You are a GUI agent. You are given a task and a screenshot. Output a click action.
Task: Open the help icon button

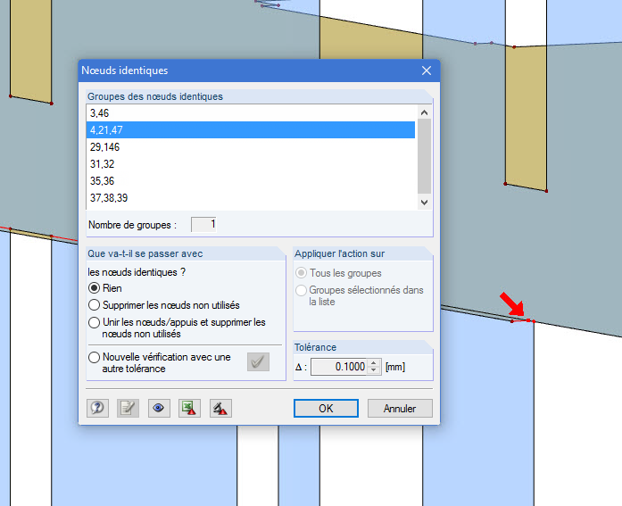[97, 408]
